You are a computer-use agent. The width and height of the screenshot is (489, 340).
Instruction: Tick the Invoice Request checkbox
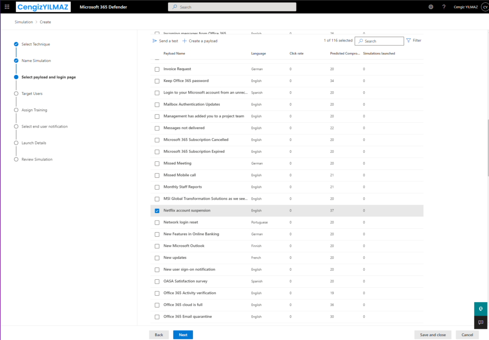[157, 69]
